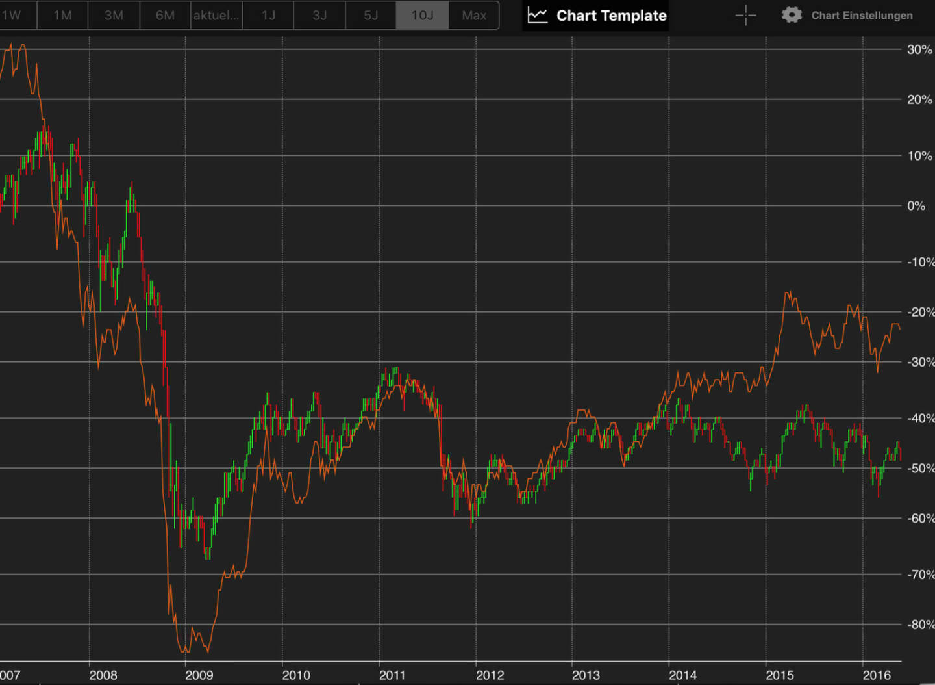This screenshot has height=685, width=935.
Task: Activate the crosshair cursor tool
Action: (745, 16)
